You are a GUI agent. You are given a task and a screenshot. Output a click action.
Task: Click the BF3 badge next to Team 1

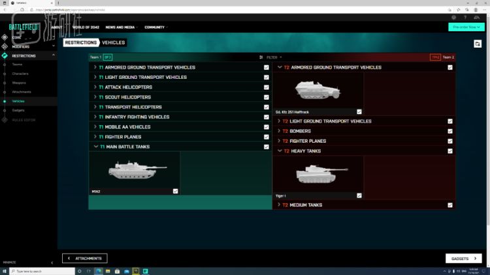[108, 57]
